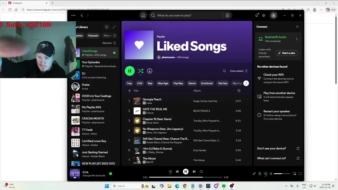Open What's New notifications bell
Viewport: 338px width, 190px height.
pyautogui.click(x=257, y=15)
